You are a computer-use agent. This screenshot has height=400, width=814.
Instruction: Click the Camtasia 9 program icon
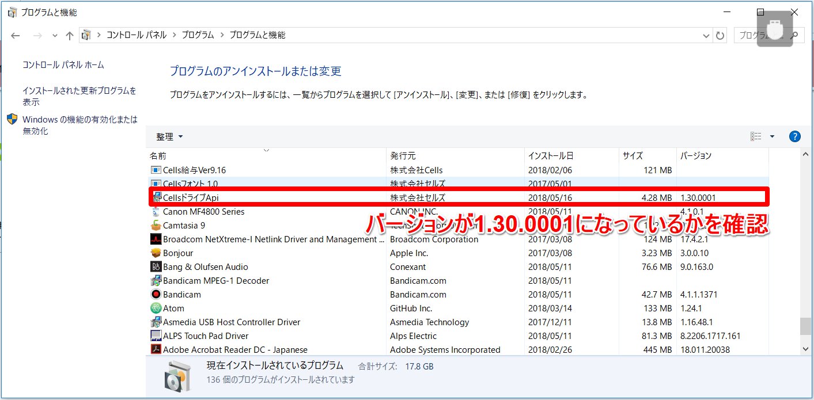click(x=156, y=226)
